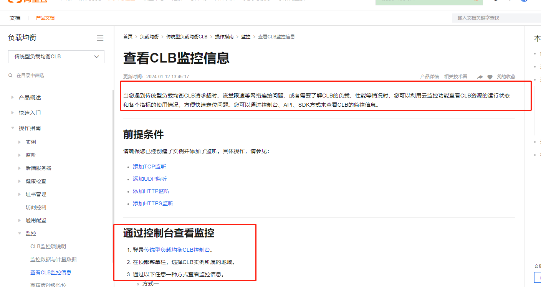Click the share arrow icon

[480, 77]
